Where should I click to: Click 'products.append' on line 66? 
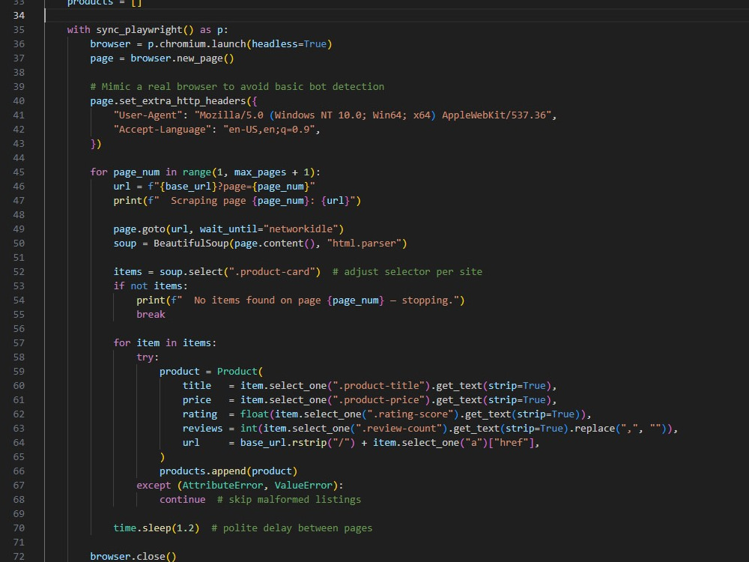pyautogui.click(x=202, y=471)
